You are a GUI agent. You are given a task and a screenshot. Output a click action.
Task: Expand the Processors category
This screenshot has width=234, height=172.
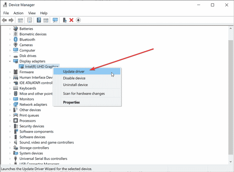[x=10, y=121]
